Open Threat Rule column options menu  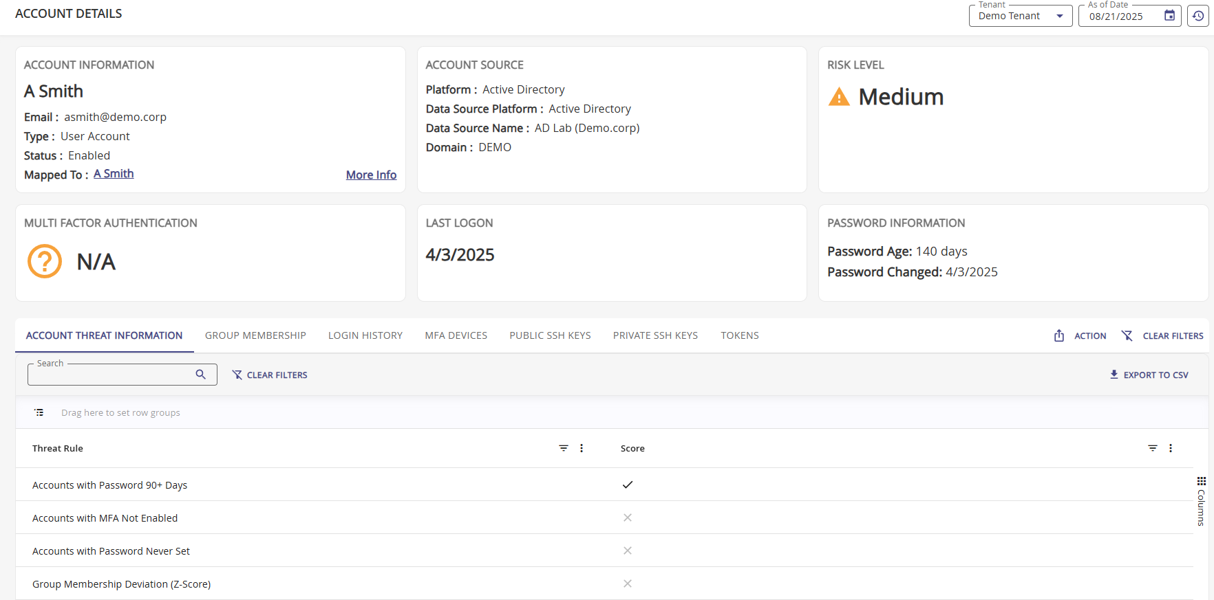pyautogui.click(x=582, y=448)
